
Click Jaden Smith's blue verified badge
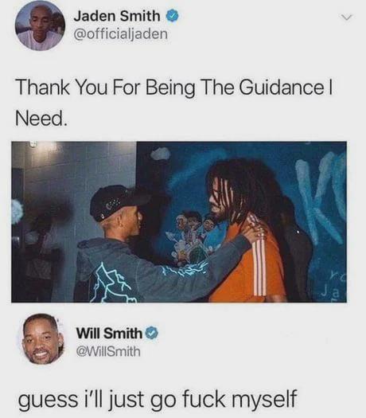pyautogui.click(x=172, y=16)
